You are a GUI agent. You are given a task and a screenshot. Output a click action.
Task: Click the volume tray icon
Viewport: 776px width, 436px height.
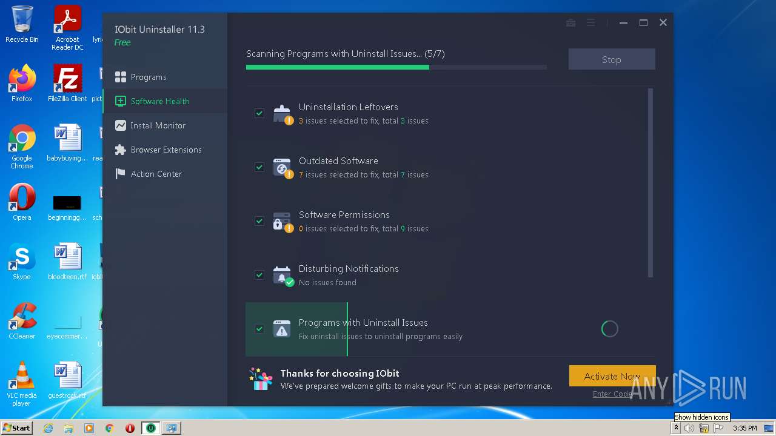(689, 428)
